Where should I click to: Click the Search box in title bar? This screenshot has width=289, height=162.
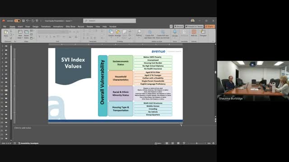click(x=109, y=21)
